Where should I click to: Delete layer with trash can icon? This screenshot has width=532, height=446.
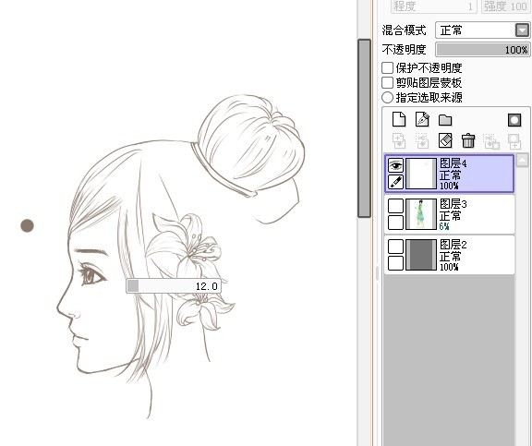tap(468, 140)
